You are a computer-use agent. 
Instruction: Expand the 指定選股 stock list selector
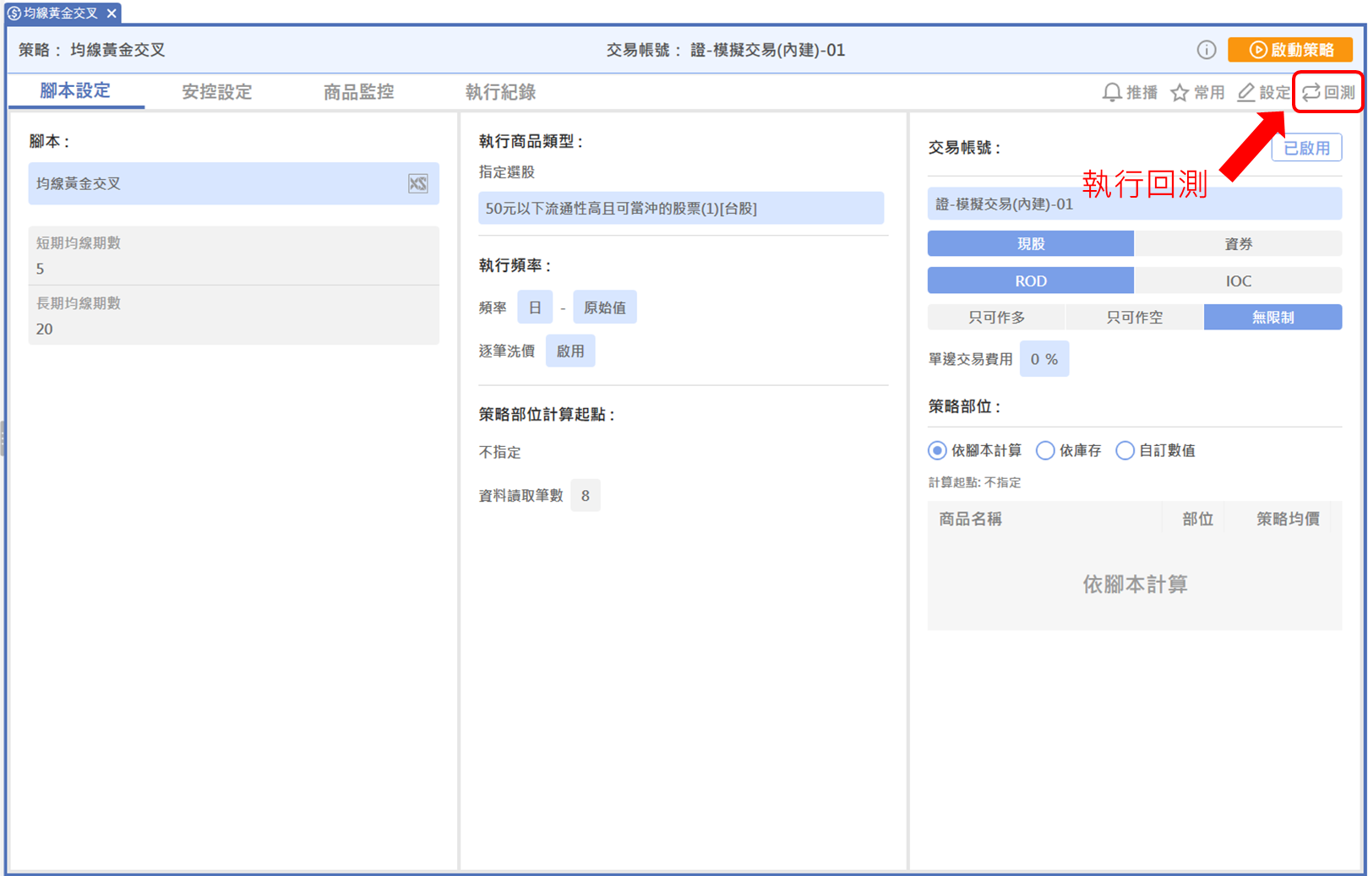680,208
